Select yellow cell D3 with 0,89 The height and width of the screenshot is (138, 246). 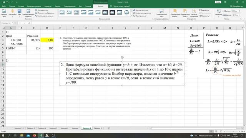(x=47, y=40)
